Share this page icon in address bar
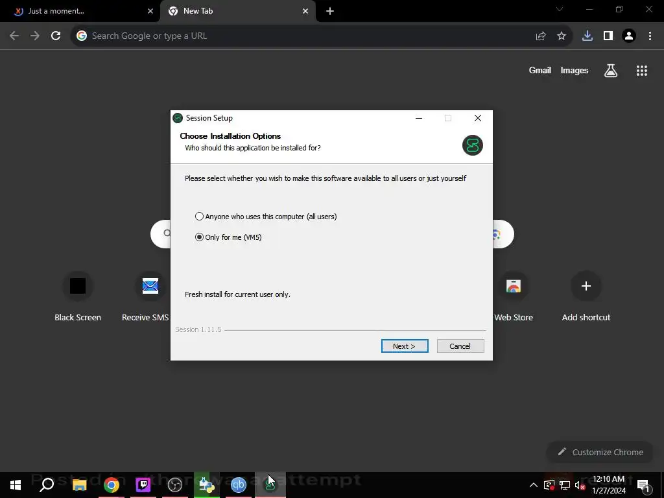The height and width of the screenshot is (498, 664). coord(541,36)
